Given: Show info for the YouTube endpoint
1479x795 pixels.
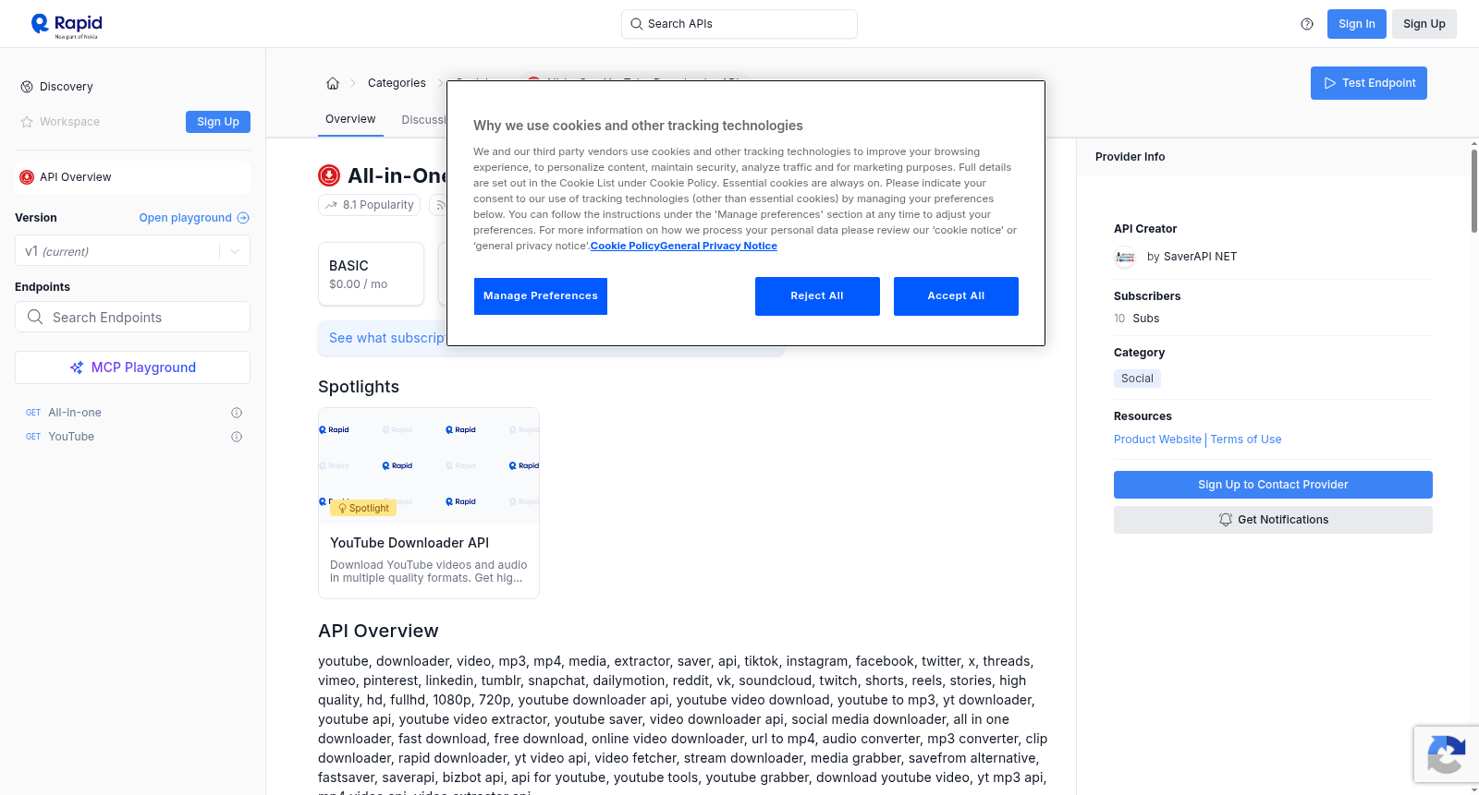Looking at the screenshot, I should (x=237, y=437).
